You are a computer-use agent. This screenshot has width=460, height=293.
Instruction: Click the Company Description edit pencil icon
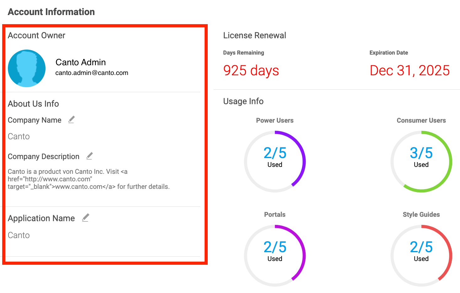point(89,156)
